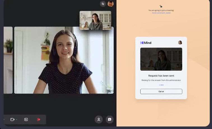212x129 pixels.
Task: Click the "Request has been sent" heading
Action: 161,76
